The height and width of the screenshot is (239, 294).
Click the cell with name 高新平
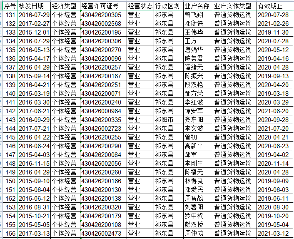click(x=194, y=146)
